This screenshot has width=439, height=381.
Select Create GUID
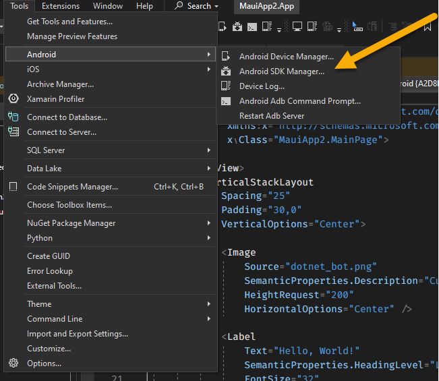111,256
